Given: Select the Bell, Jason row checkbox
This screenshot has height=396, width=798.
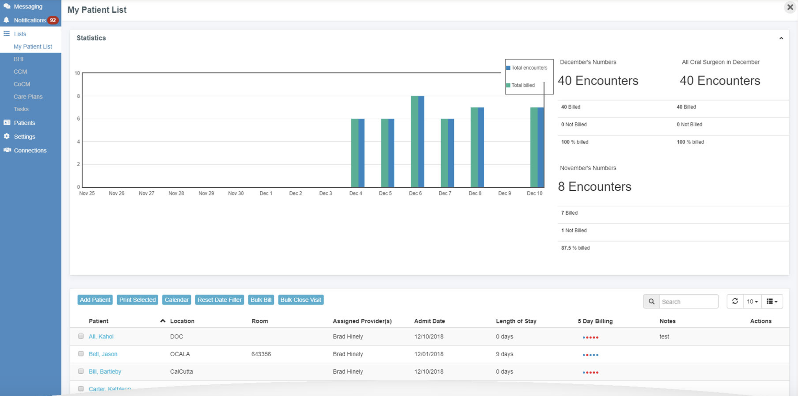Looking at the screenshot, I should pyautogui.click(x=81, y=353).
